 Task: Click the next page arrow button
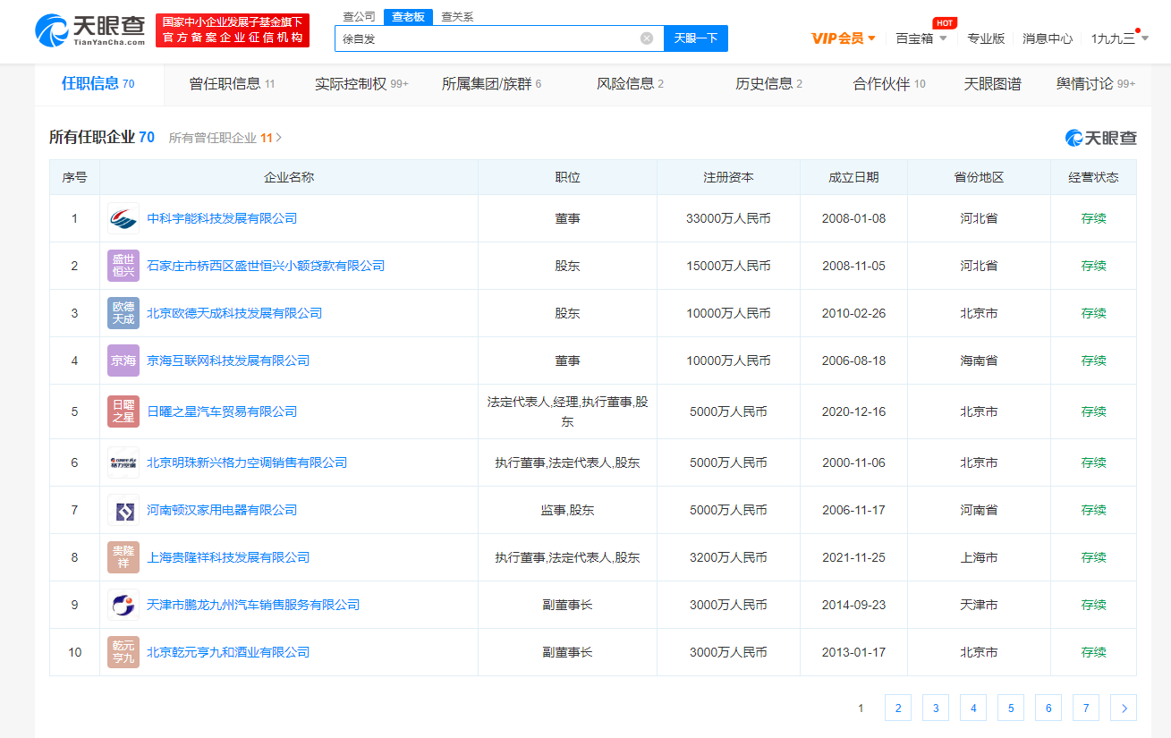tap(1123, 708)
